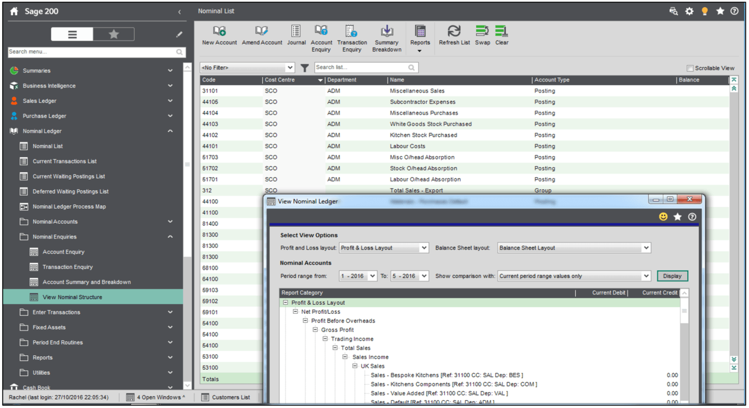
Task: Click the Clear toolbar icon
Action: [x=502, y=35]
